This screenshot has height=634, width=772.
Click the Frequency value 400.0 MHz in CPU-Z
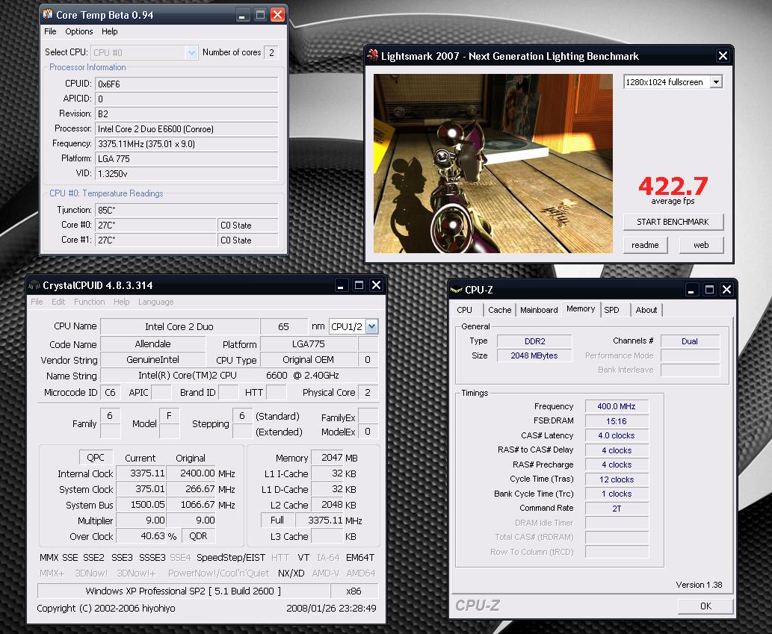pos(617,406)
